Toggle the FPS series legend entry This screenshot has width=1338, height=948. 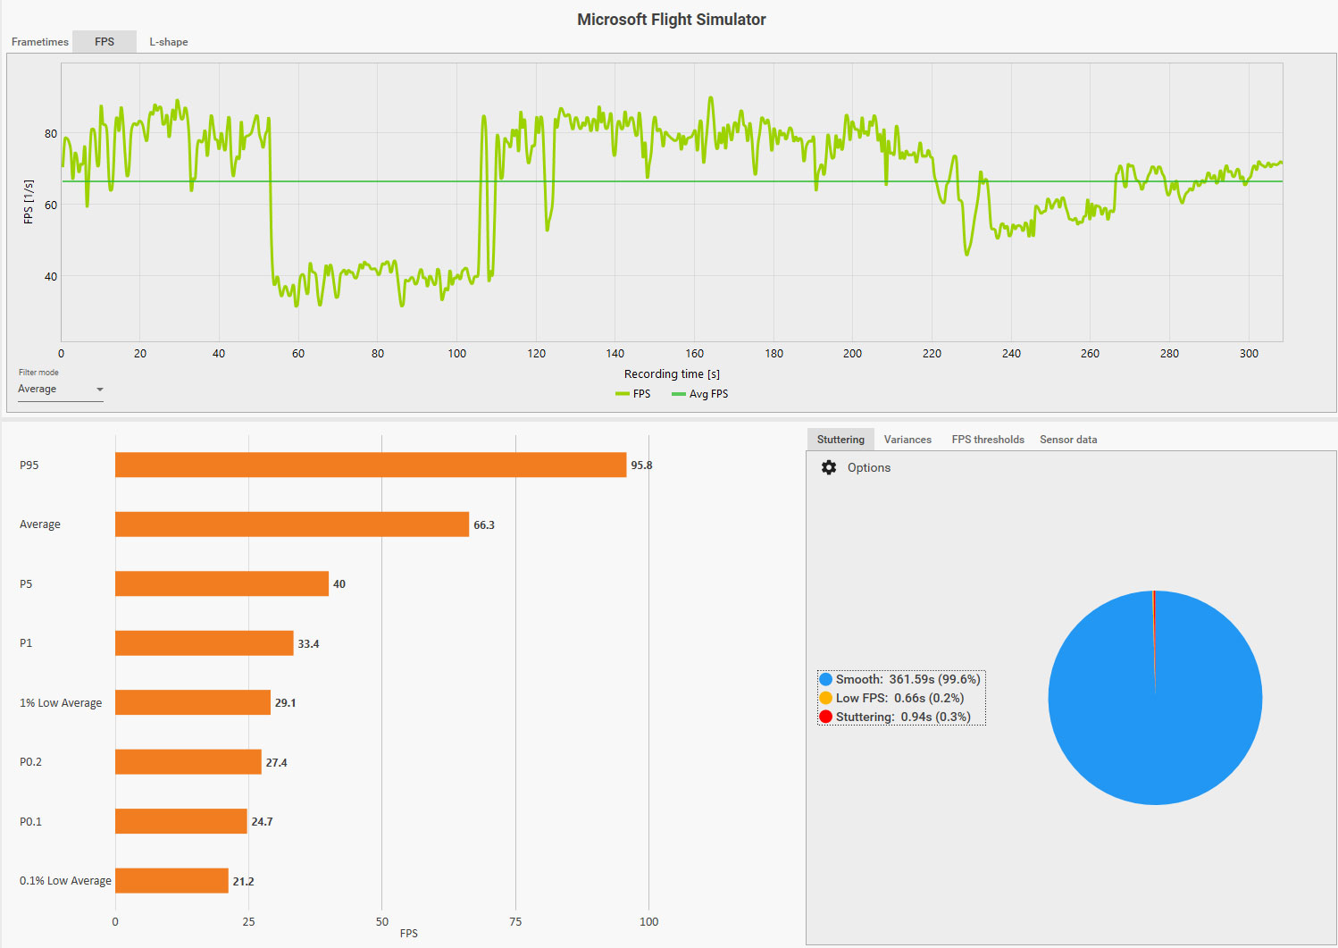633,394
